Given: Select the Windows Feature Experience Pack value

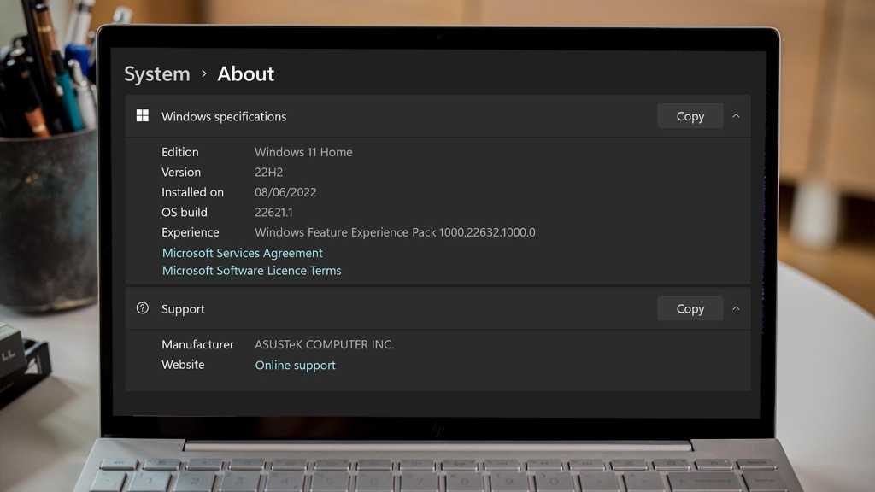Looking at the screenshot, I should click(395, 232).
